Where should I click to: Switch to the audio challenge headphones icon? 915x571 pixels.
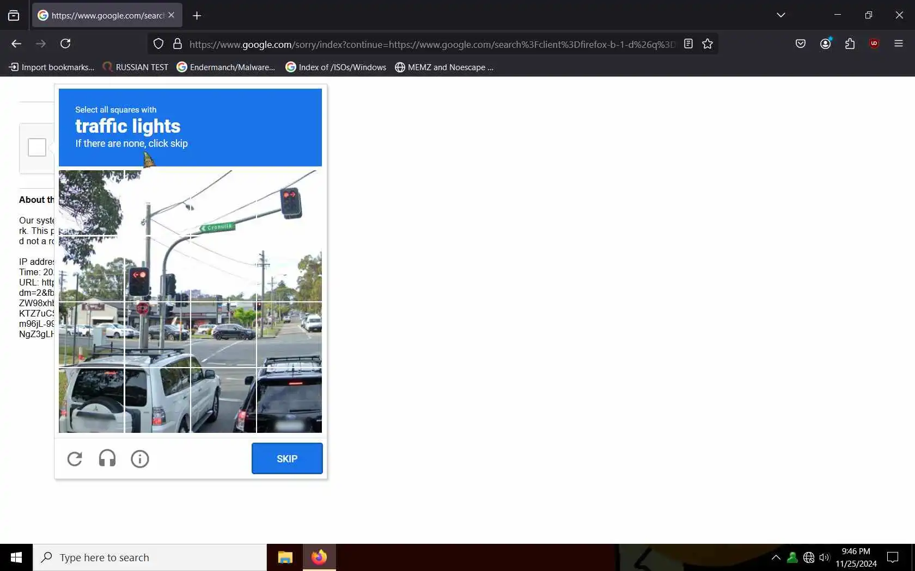pyautogui.click(x=107, y=459)
